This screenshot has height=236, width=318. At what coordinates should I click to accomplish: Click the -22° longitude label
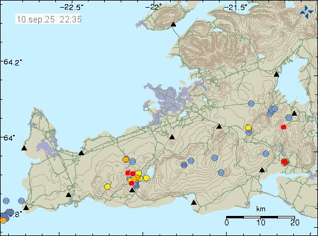pyautogui.click(x=154, y=8)
